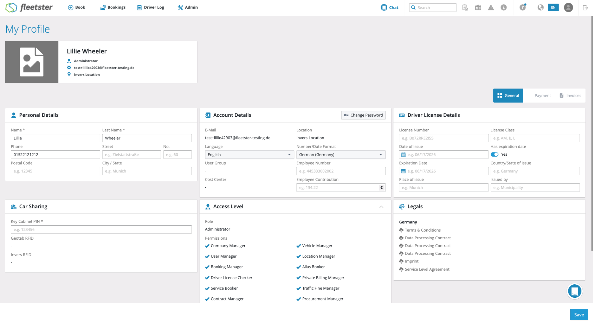Focus the Place of issue field
The image size is (593, 325).
point(444,187)
